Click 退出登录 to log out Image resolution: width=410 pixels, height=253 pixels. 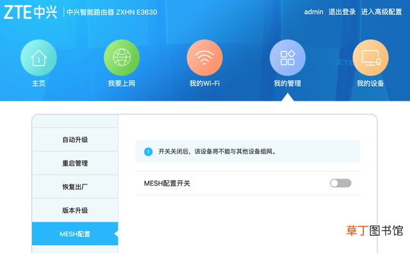(342, 12)
